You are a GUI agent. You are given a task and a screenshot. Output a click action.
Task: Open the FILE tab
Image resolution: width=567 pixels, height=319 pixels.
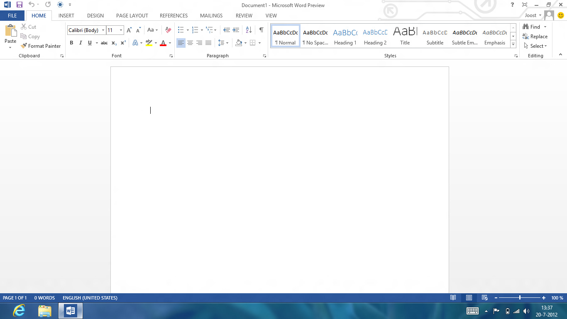tap(12, 16)
